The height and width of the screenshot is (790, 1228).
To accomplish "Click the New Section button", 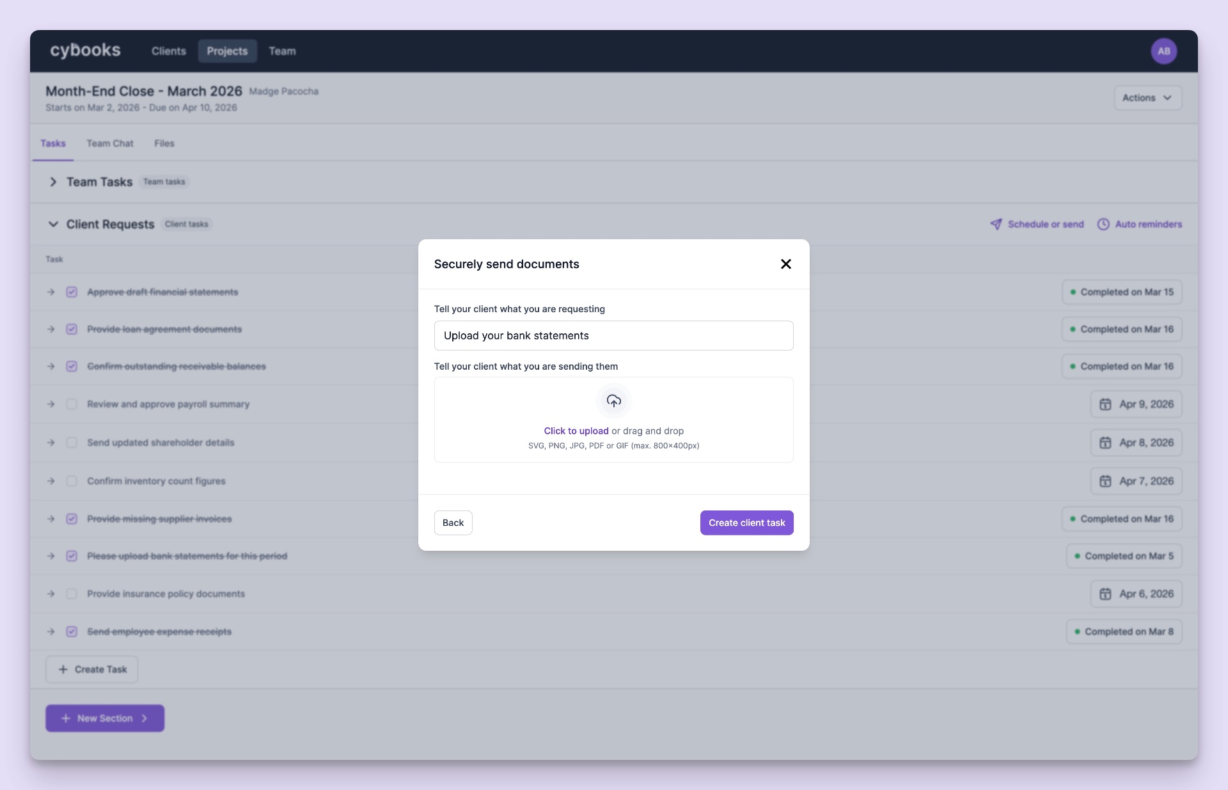I will (105, 718).
